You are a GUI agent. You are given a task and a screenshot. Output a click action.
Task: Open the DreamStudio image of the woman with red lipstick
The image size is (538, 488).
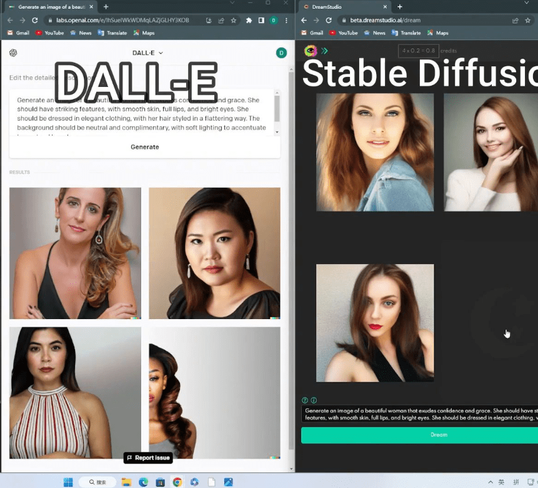pos(375,323)
